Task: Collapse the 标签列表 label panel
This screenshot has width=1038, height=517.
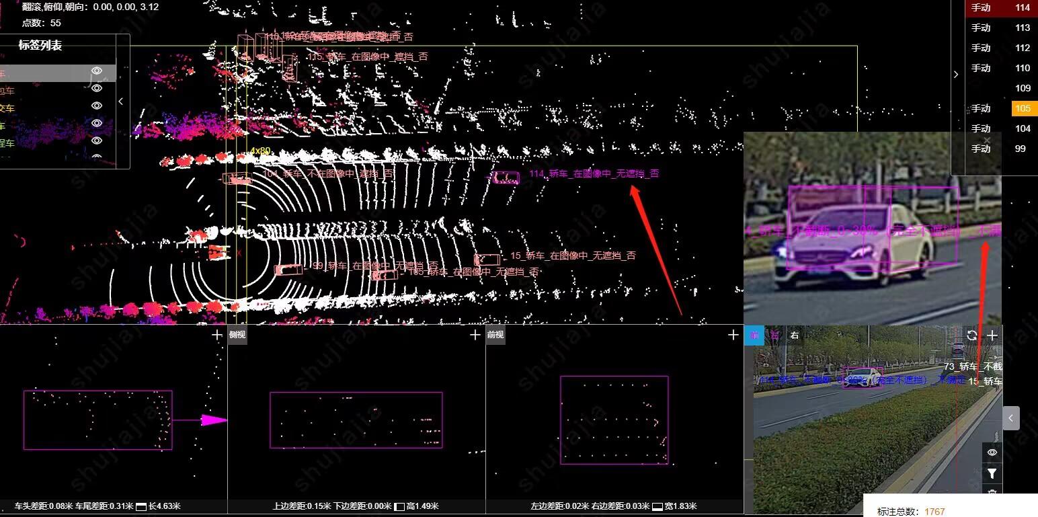Action: pos(121,102)
